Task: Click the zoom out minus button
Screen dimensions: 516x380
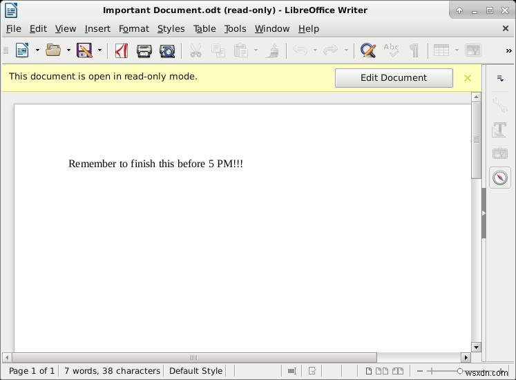Action: coord(419,371)
